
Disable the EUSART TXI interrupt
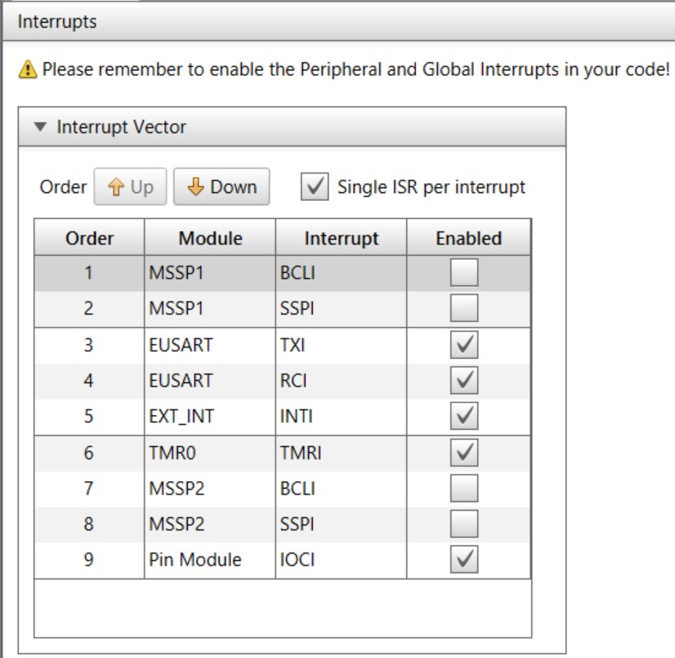click(x=464, y=346)
